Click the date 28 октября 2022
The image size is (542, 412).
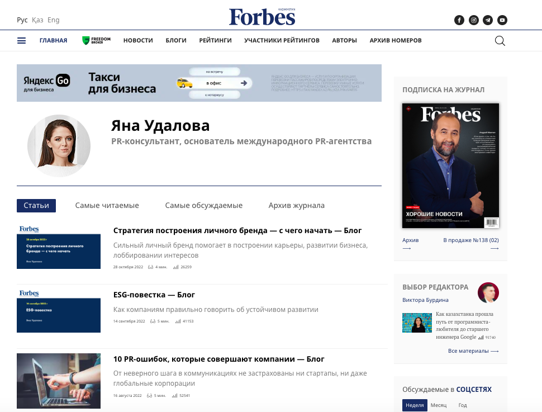pos(129,267)
